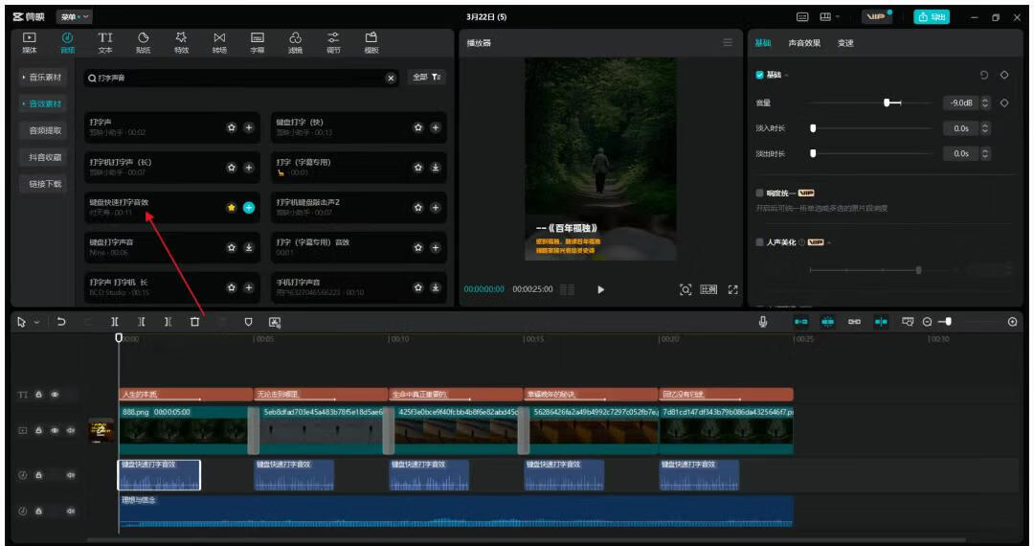Image resolution: width=1034 pixels, height=546 pixels.
Task: Click the microphone record voiceover icon
Action: [763, 322]
